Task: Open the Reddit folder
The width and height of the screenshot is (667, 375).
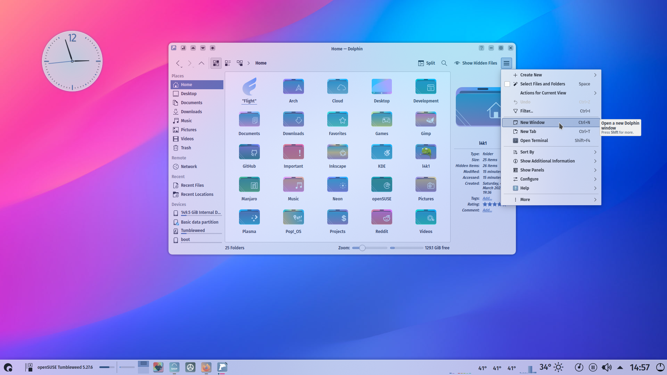Action: tap(381, 221)
